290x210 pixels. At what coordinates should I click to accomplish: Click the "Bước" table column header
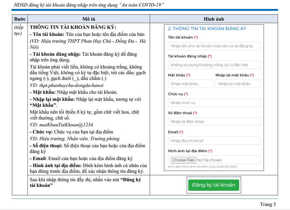coord(20,19)
